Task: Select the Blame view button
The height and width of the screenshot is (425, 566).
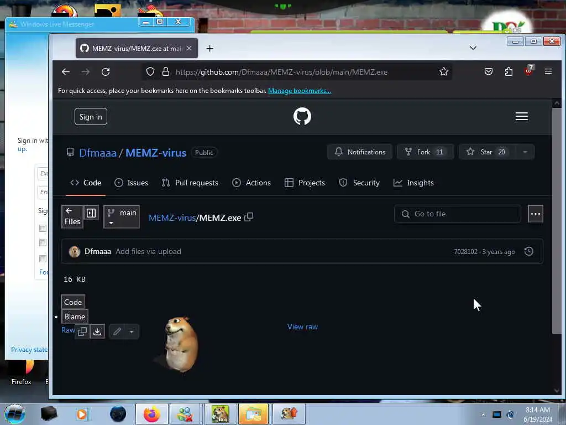Action: pos(75,317)
